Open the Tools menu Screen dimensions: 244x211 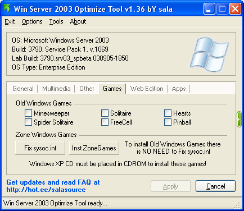[56, 21]
